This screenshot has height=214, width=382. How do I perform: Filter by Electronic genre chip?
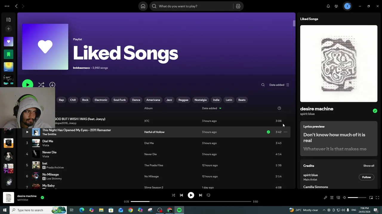pos(101,100)
